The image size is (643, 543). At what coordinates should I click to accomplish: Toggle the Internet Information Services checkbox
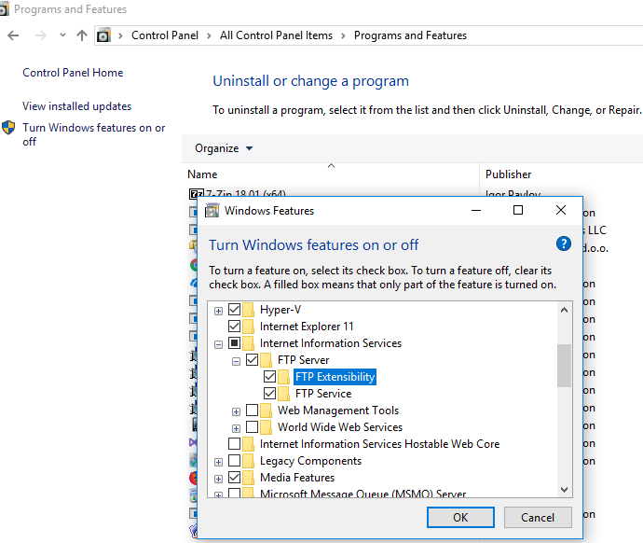coord(234,342)
